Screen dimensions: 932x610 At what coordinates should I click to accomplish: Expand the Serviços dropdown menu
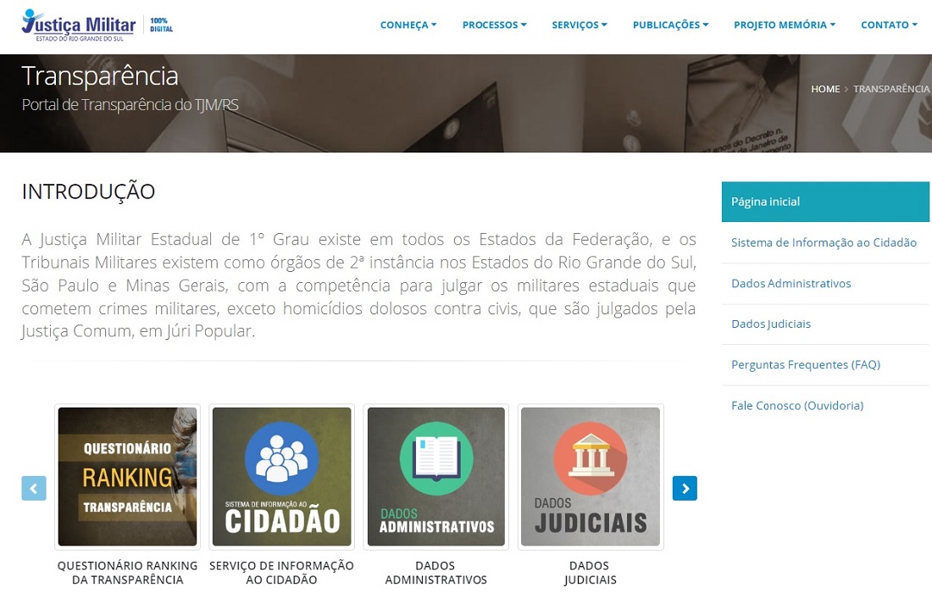click(580, 25)
